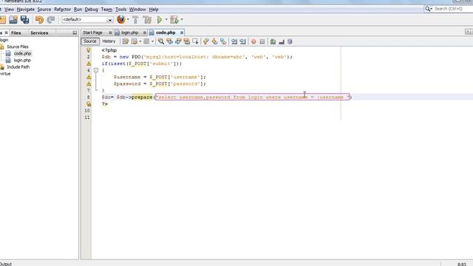Toggle Bookmark icon in editor toolbar

point(223,41)
